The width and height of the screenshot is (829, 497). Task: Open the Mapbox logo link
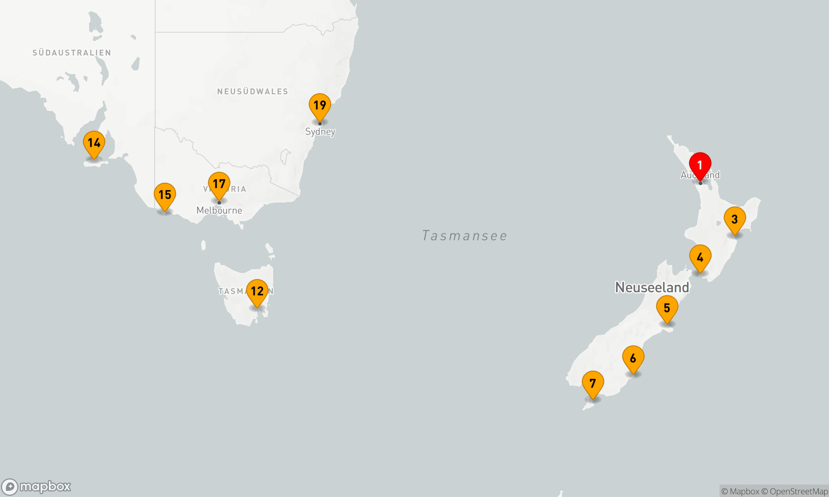click(36, 487)
